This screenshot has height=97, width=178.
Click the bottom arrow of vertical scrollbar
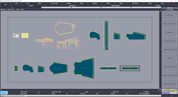[x=160, y=88]
